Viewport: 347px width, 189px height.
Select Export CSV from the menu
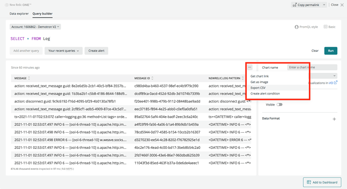coord(258,87)
